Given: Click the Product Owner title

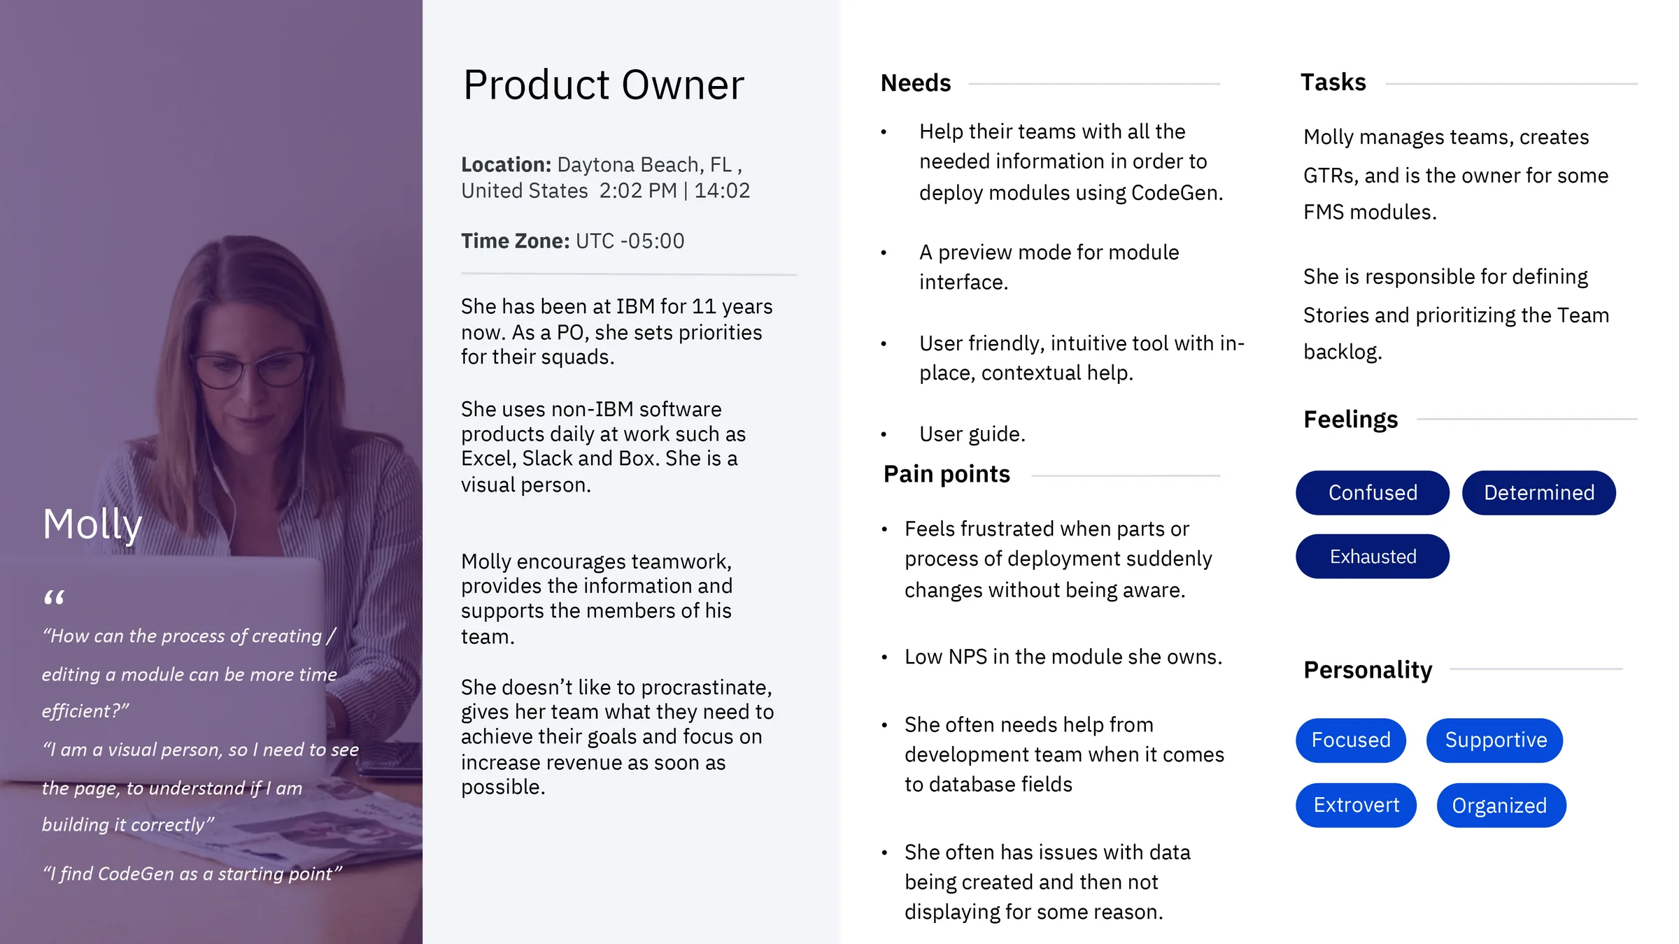Looking at the screenshot, I should (603, 85).
